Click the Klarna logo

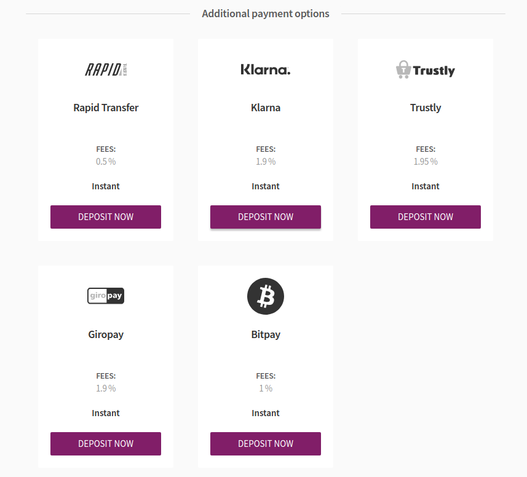tap(265, 69)
